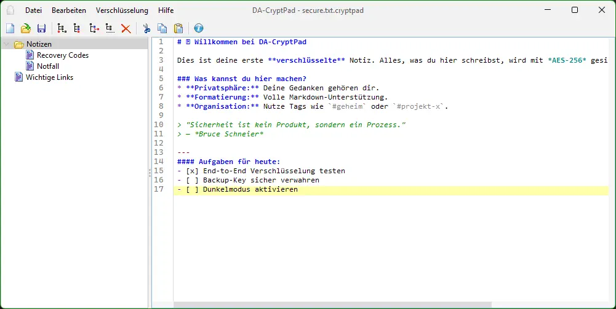
Task: Open the blue info icon in toolbar
Action: point(198,28)
